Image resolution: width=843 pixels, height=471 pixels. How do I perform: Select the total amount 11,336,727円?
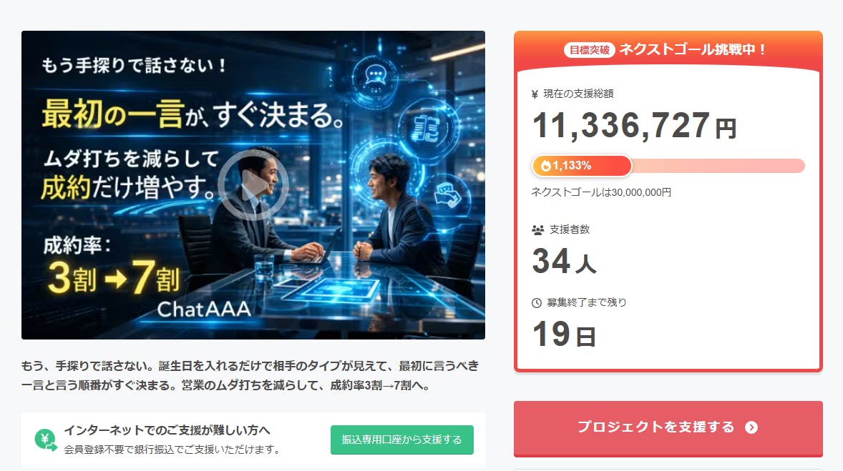click(633, 127)
